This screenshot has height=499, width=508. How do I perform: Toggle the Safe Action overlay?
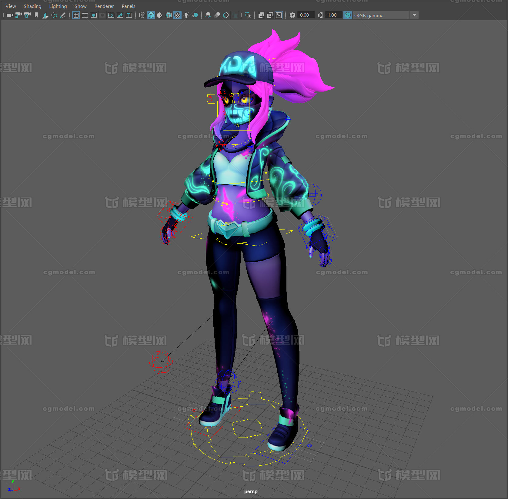(111, 15)
